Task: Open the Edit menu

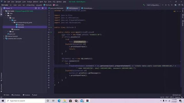Action: (x=9, y=2)
